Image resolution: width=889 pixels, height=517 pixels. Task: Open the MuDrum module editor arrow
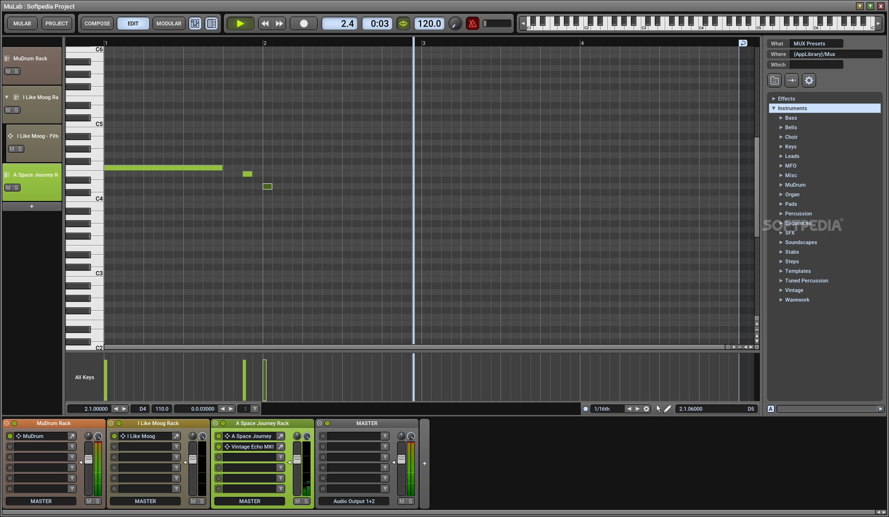pos(72,436)
